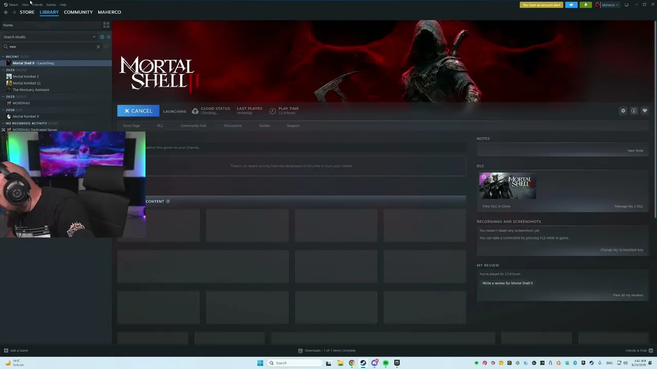Collapse the 2023 group
The height and width of the screenshot is (369, 657).
tap(3, 96)
